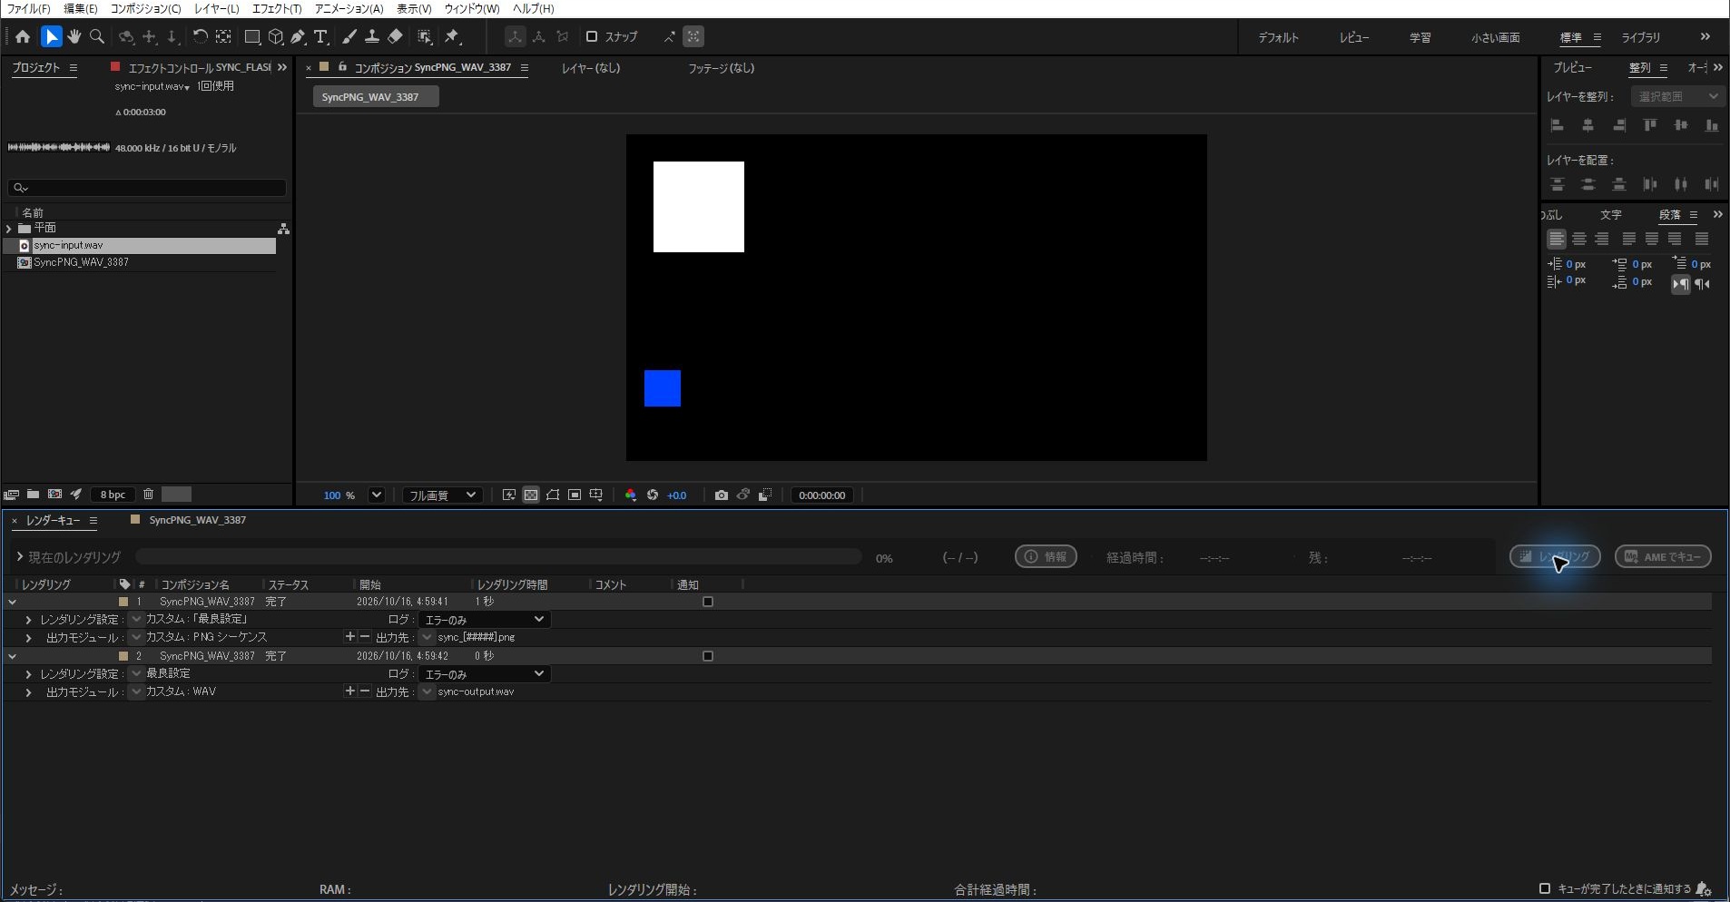Select the Rotation tool
1730x902 pixels.
200,37
